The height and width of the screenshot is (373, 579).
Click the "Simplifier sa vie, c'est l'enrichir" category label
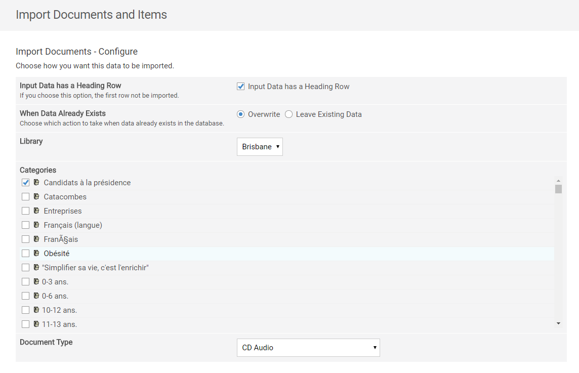pos(95,267)
